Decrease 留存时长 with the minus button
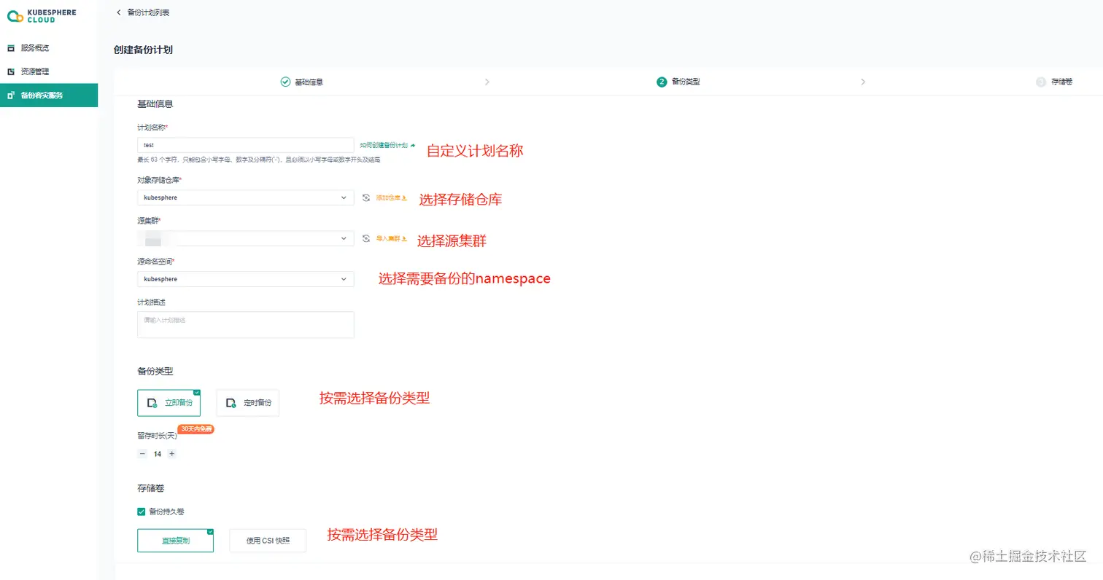The width and height of the screenshot is (1103, 580). click(x=142, y=454)
